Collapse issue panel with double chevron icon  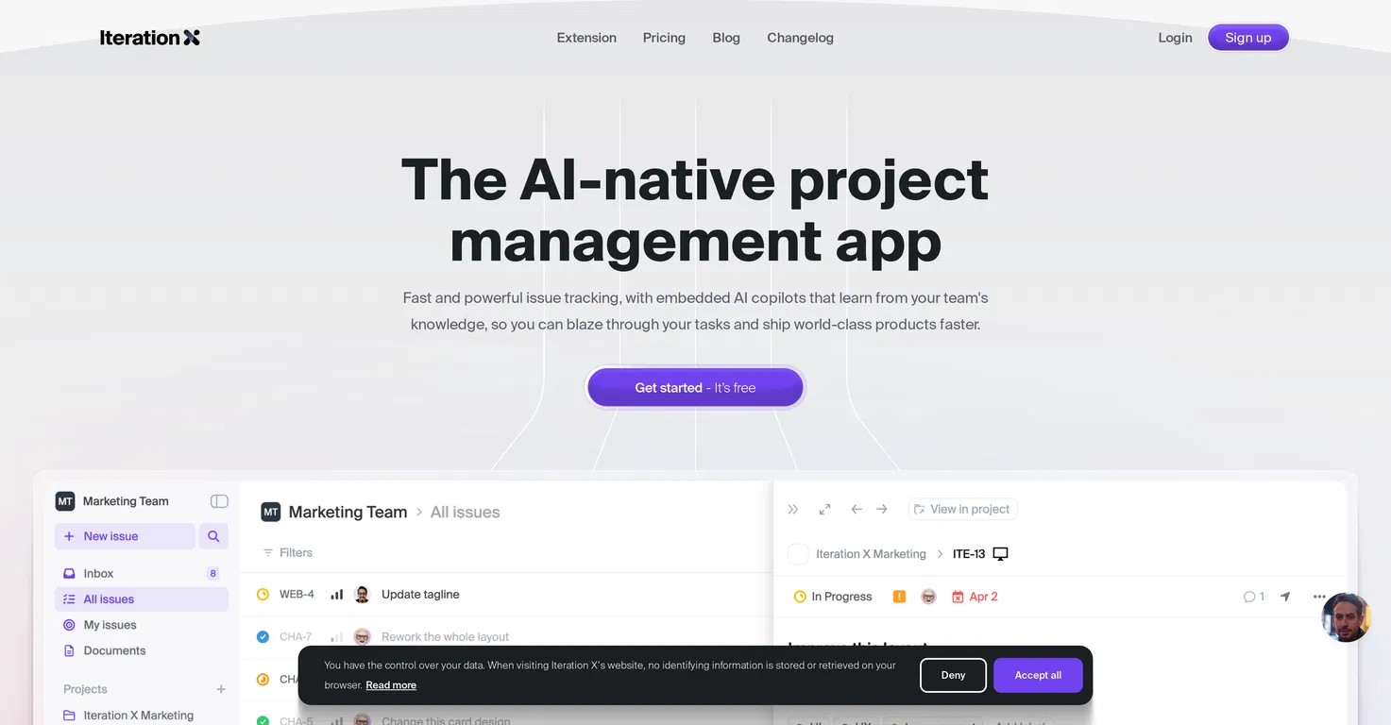pos(793,509)
